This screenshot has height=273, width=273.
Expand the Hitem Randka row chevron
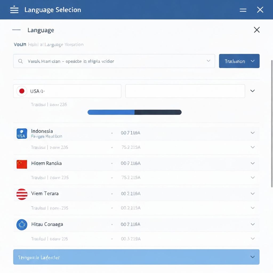tap(252, 163)
